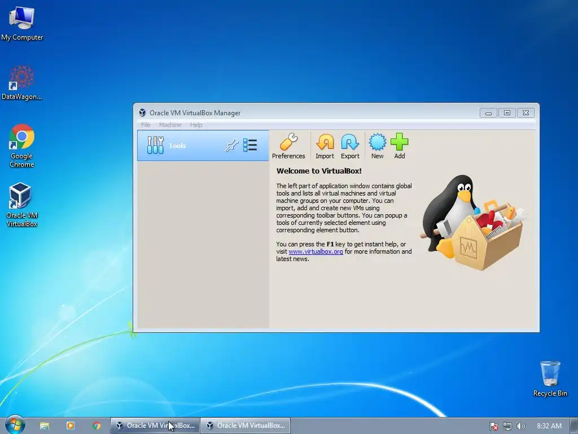Select the Tools item in left pane
578x434 pixels.
(203, 145)
